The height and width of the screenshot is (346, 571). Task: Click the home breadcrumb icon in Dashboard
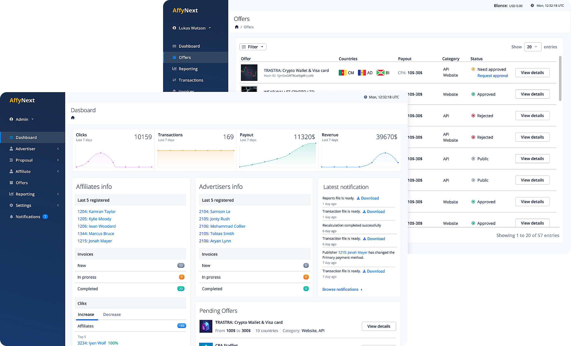(x=73, y=118)
